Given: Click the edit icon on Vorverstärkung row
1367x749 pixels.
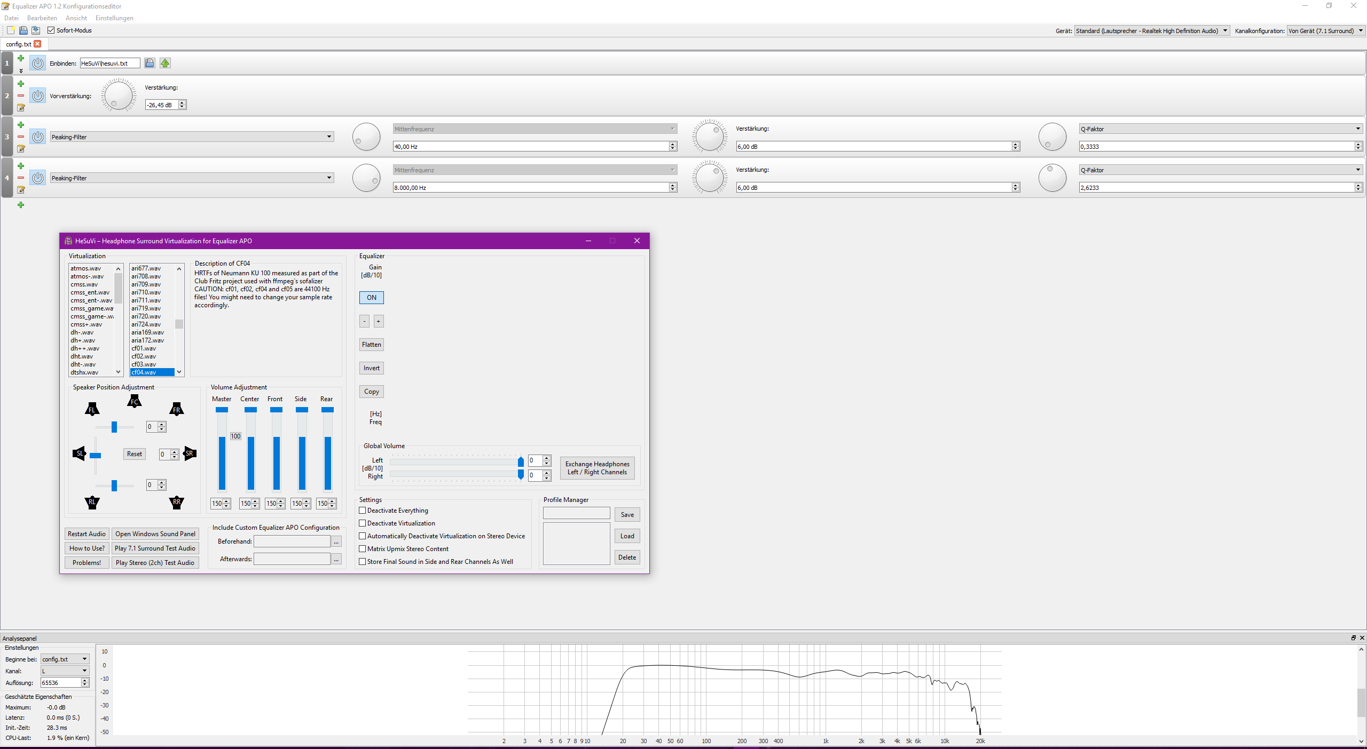Looking at the screenshot, I should 21,108.
